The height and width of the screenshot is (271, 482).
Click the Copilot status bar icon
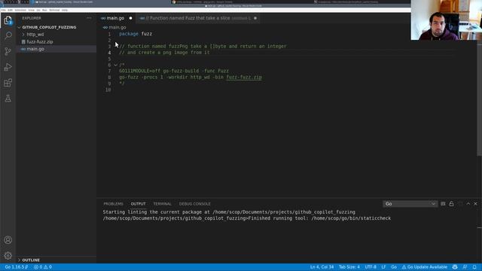pyautogui.click(x=455, y=267)
